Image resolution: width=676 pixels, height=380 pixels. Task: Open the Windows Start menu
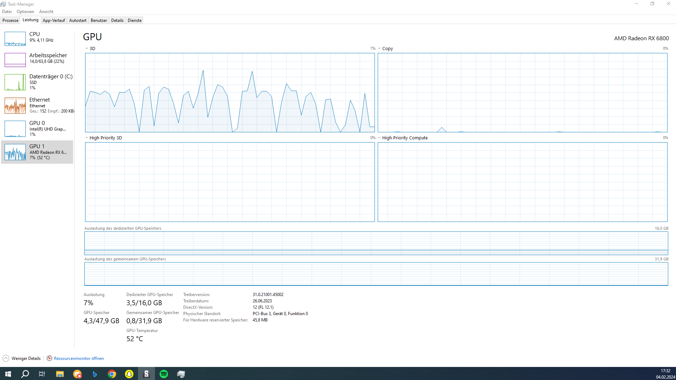pyautogui.click(x=8, y=374)
